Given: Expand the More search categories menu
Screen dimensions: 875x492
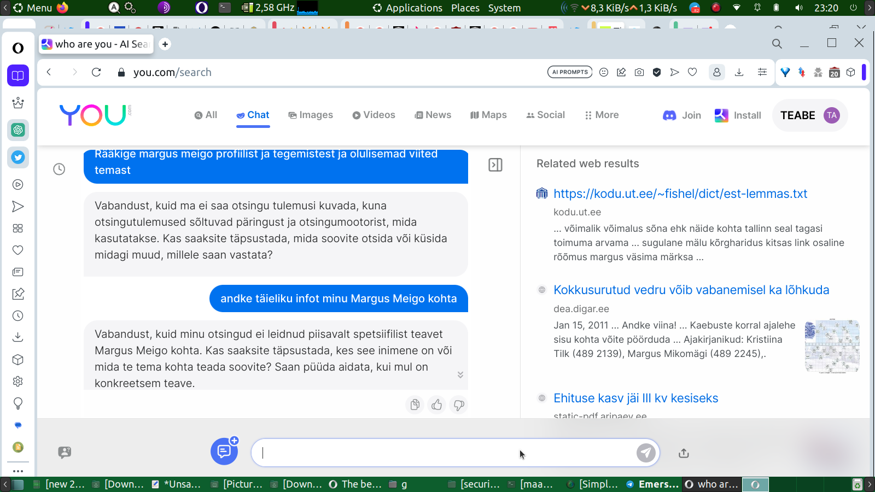Looking at the screenshot, I should (602, 115).
